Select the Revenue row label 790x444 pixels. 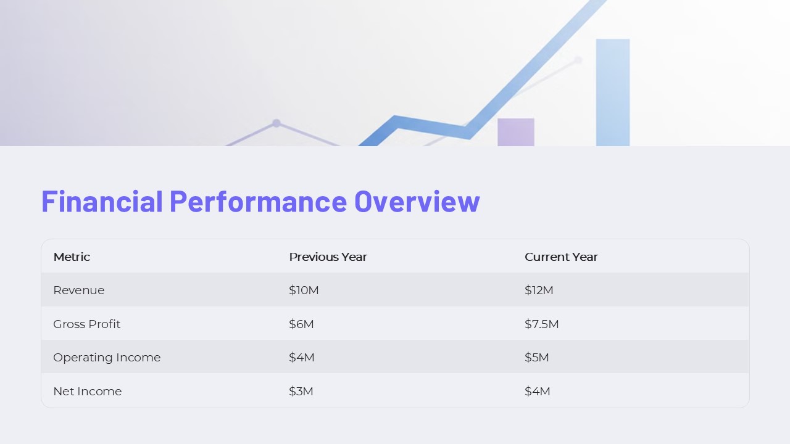click(x=78, y=290)
